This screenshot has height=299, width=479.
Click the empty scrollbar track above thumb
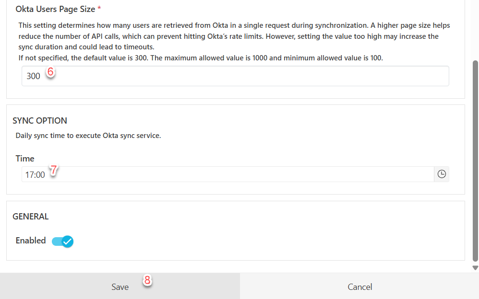[x=475, y=29]
